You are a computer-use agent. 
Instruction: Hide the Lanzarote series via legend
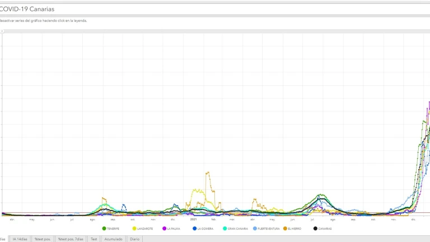pyautogui.click(x=146, y=229)
